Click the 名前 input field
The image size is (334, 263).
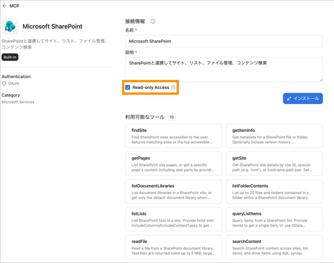pyautogui.click(x=224, y=41)
